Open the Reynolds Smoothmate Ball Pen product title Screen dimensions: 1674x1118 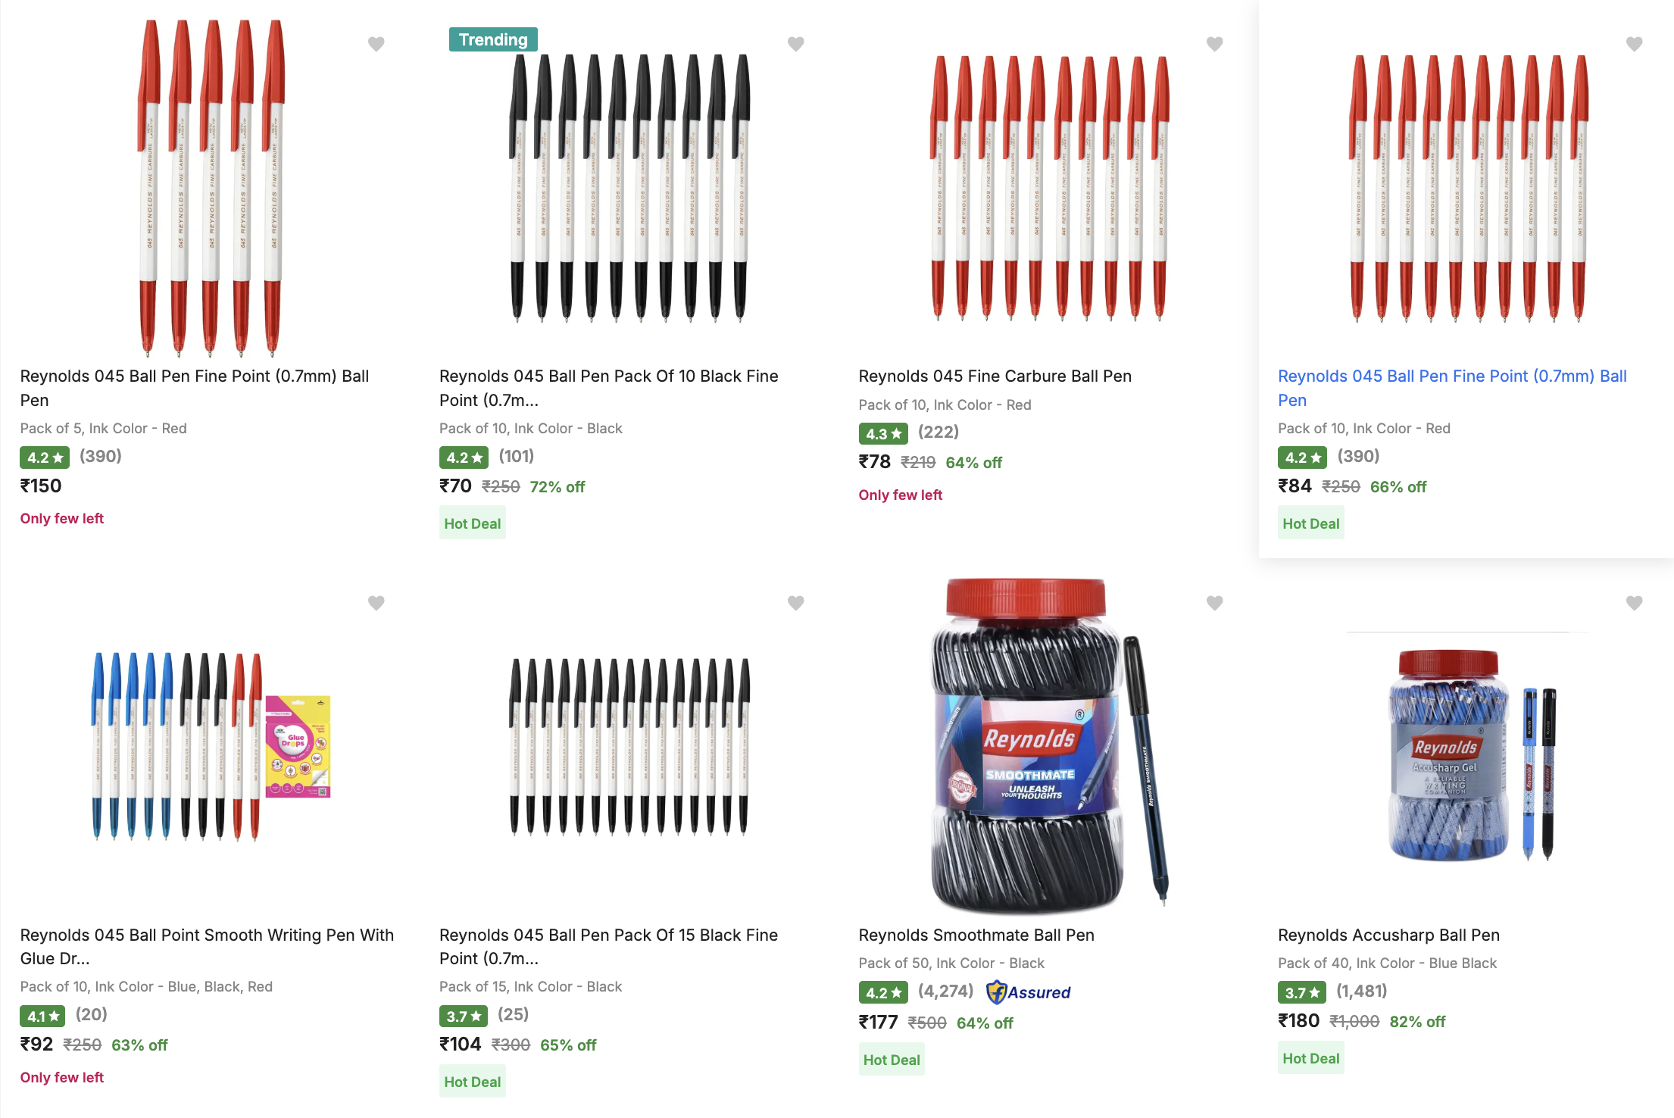coord(976,935)
